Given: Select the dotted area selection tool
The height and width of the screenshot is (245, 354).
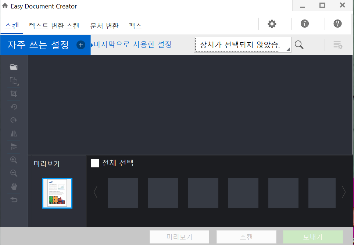Looking at the screenshot, I should (x=14, y=81).
